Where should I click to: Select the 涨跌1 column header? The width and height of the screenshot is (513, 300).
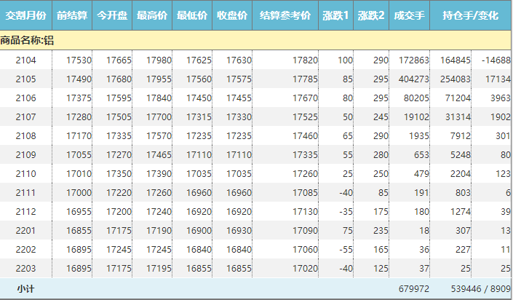[336, 15]
